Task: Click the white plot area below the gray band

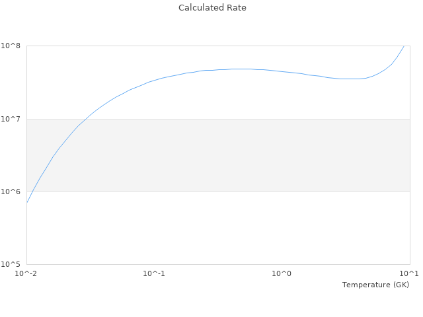Action: (x=218, y=228)
